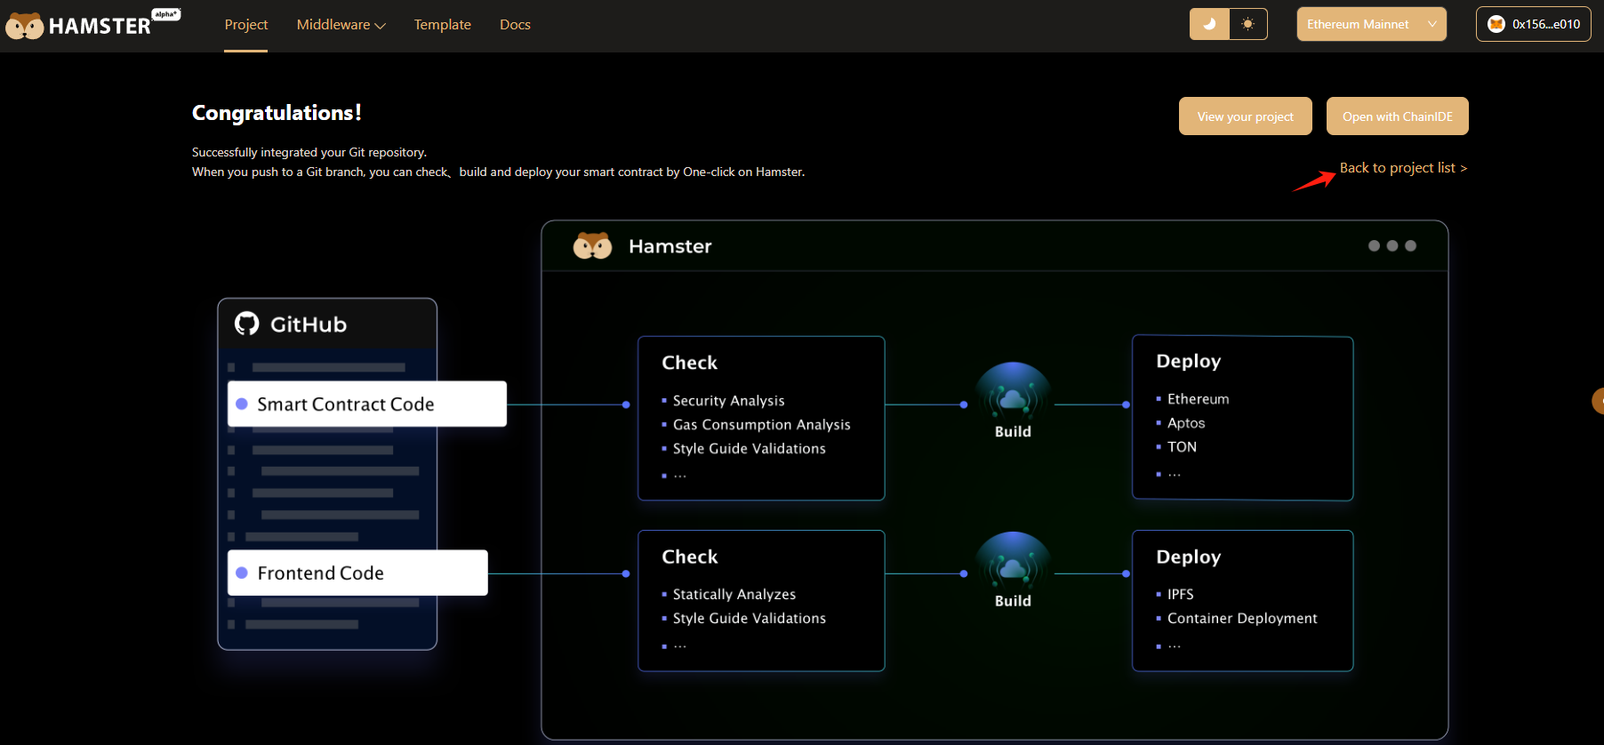Select the Frontend Code card
This screenshot has height=745, width=1604.
click(x=357, y=573)
